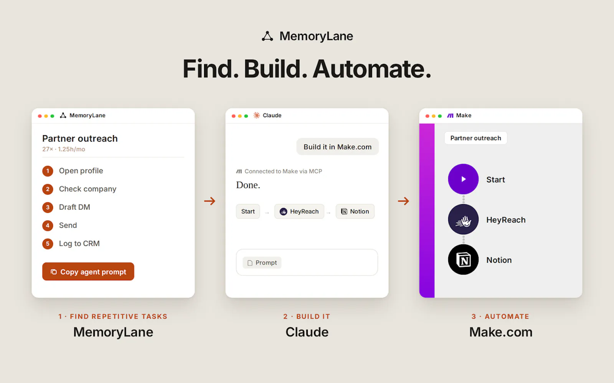
Task: Select the black Notion node in Make
Action: click(x=463, y=260)
